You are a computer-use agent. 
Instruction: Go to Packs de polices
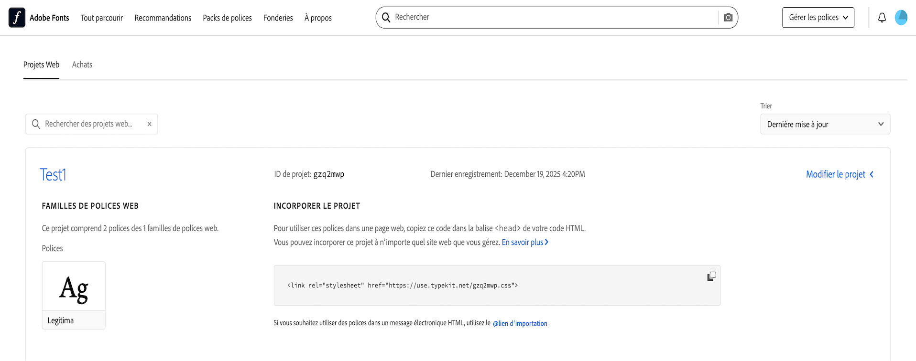(227, 18)
